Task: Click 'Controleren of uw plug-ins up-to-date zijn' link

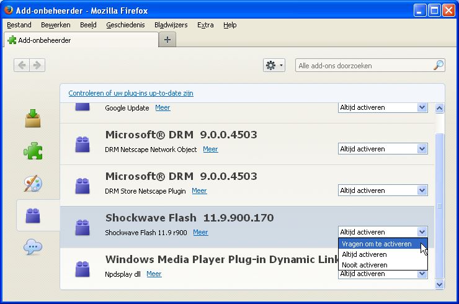Action: pos(131,93)
